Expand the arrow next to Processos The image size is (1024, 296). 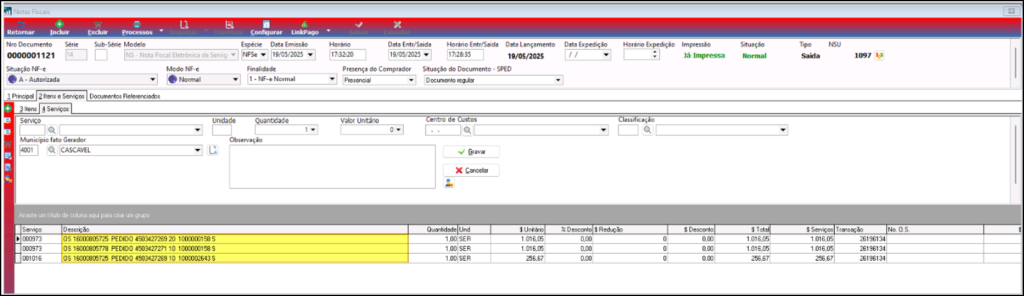click(x=161, y=30)
